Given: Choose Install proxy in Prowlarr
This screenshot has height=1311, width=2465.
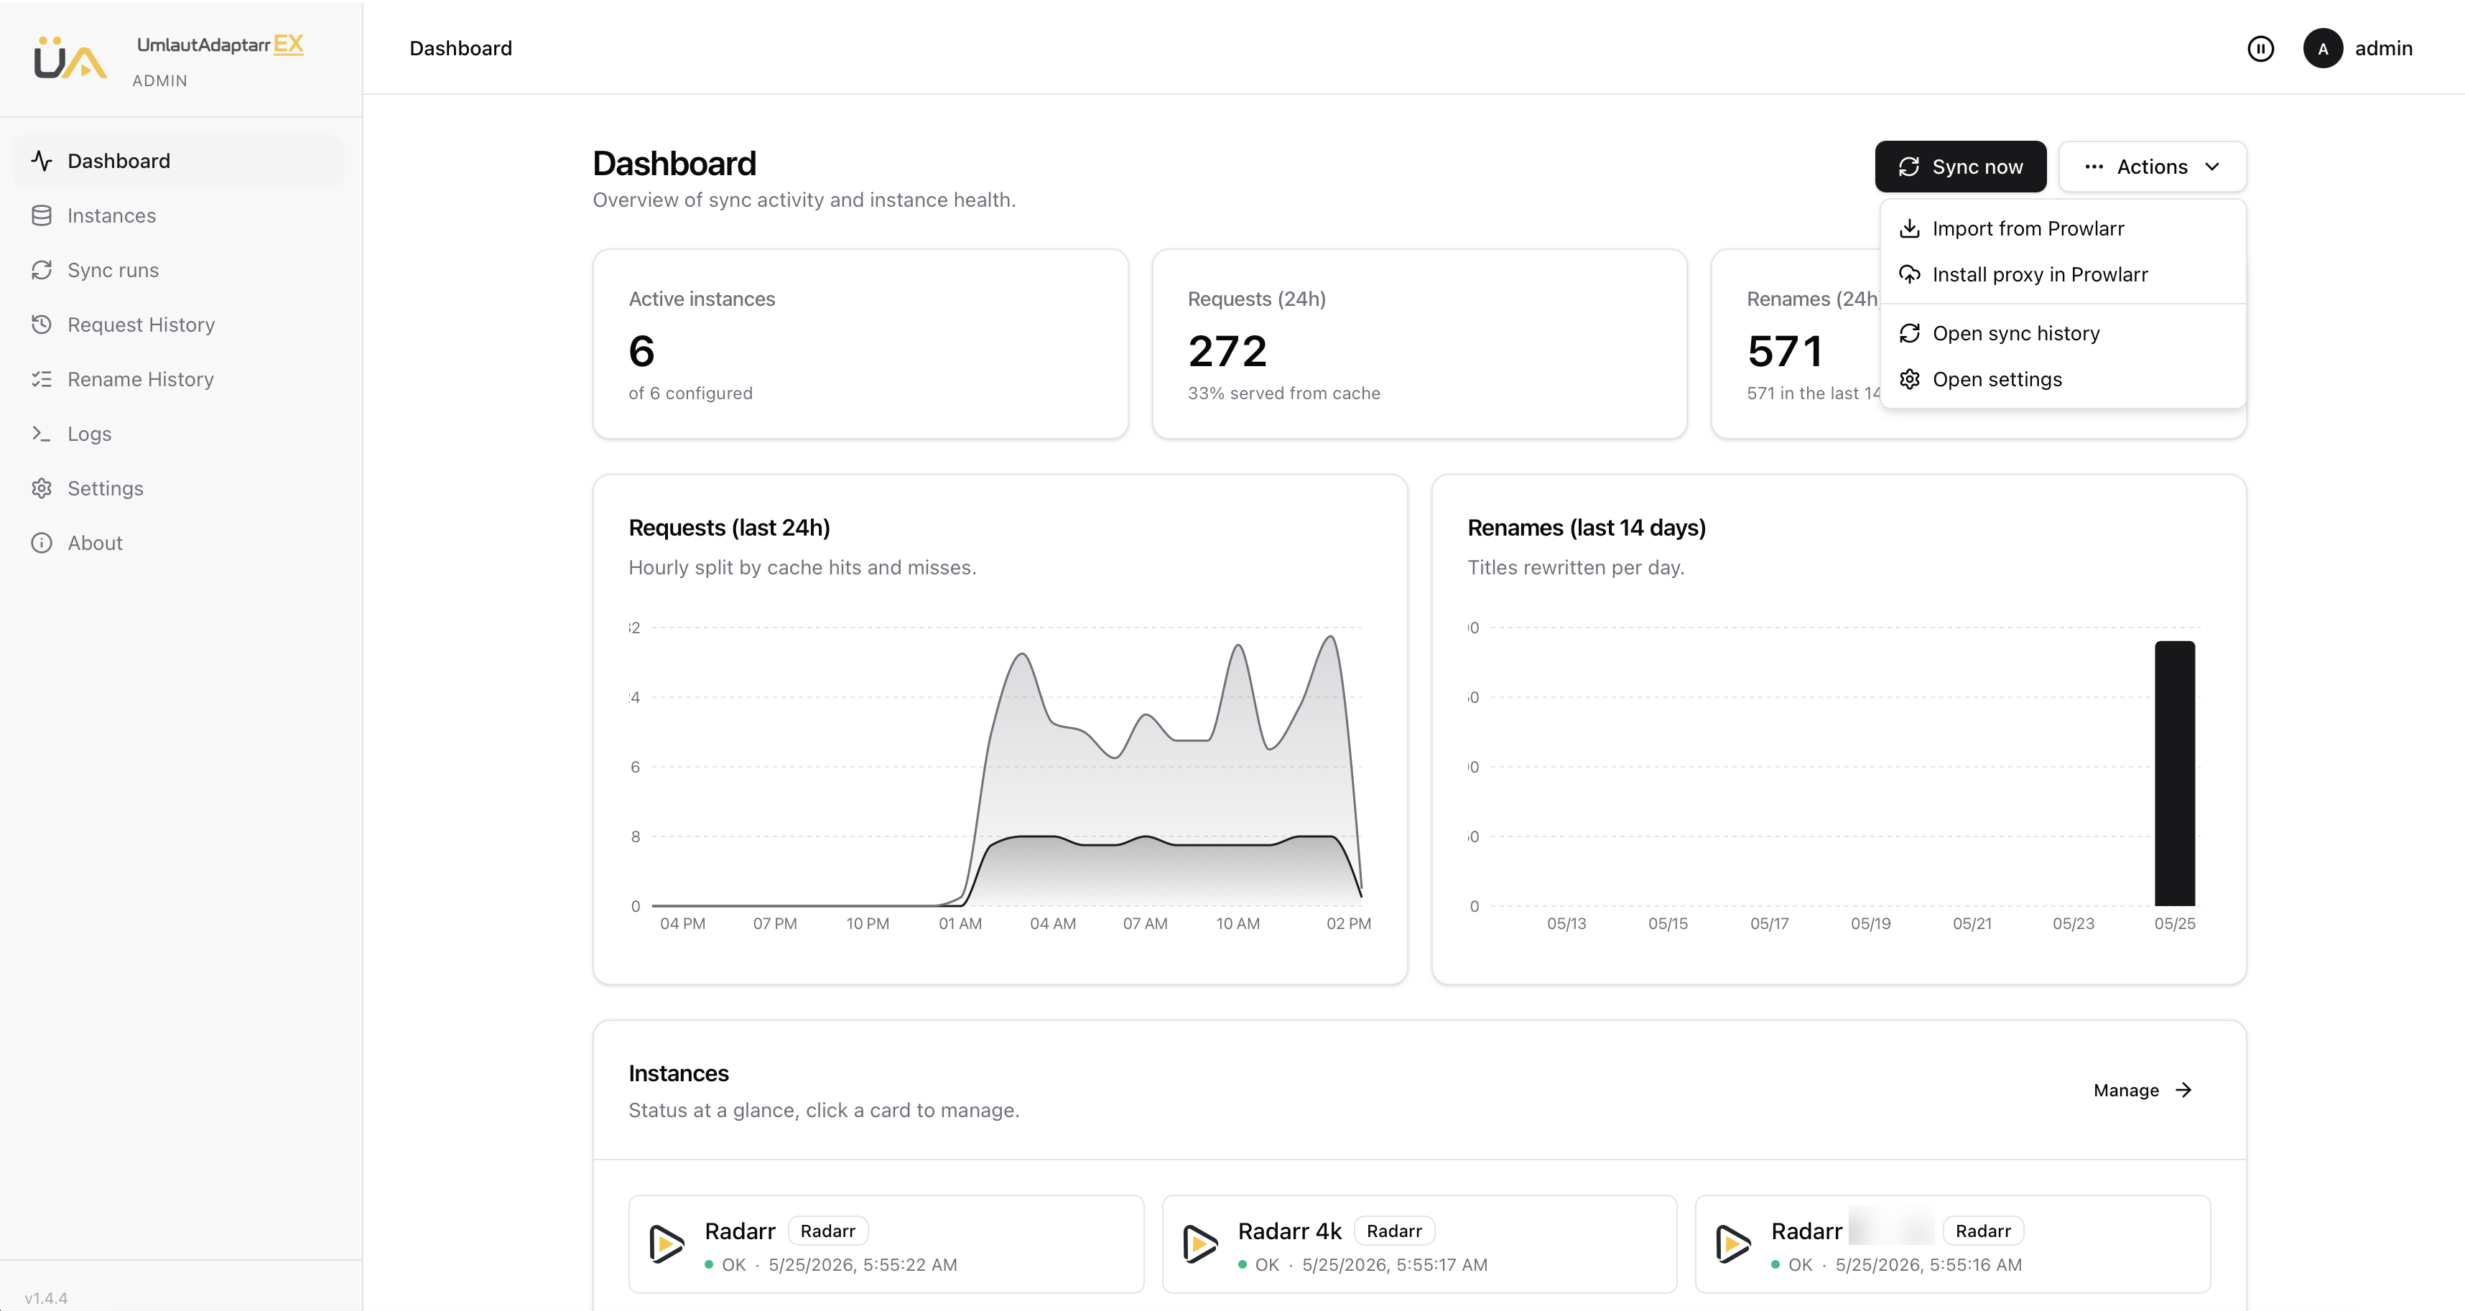Looking at the screenshot, I should [2062, 274].
